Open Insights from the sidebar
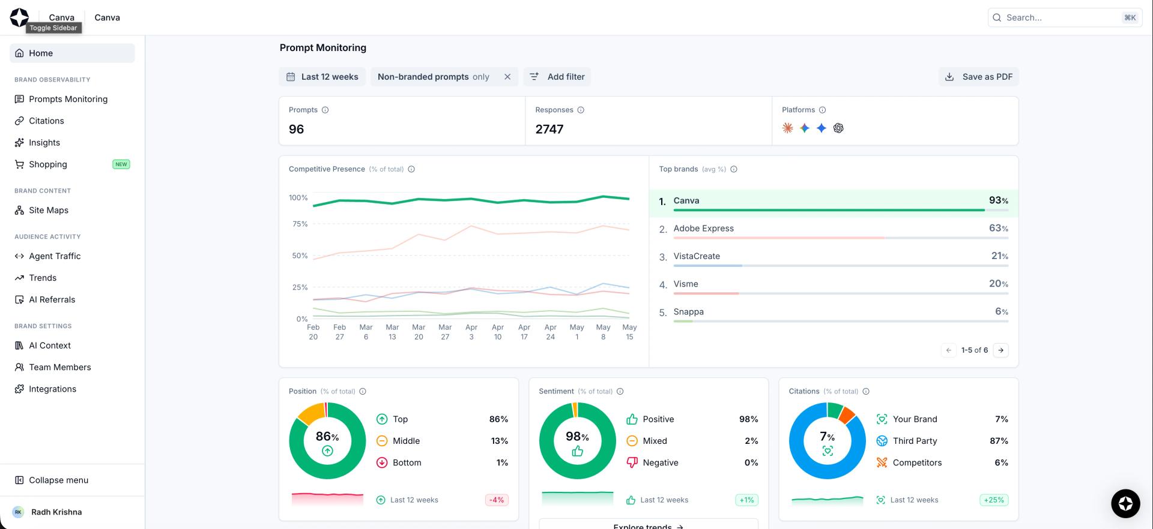 72,143
